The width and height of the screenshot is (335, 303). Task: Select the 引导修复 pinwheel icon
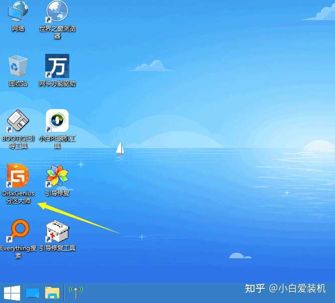[x=57, y=176]
